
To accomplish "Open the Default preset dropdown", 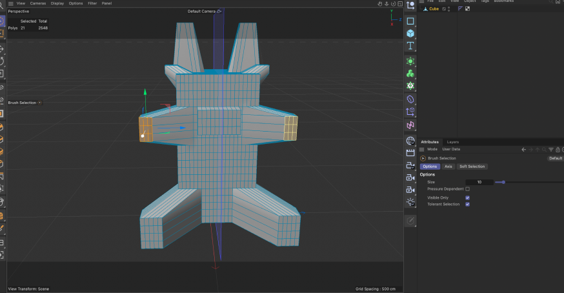I will click(x=555, y=158).
